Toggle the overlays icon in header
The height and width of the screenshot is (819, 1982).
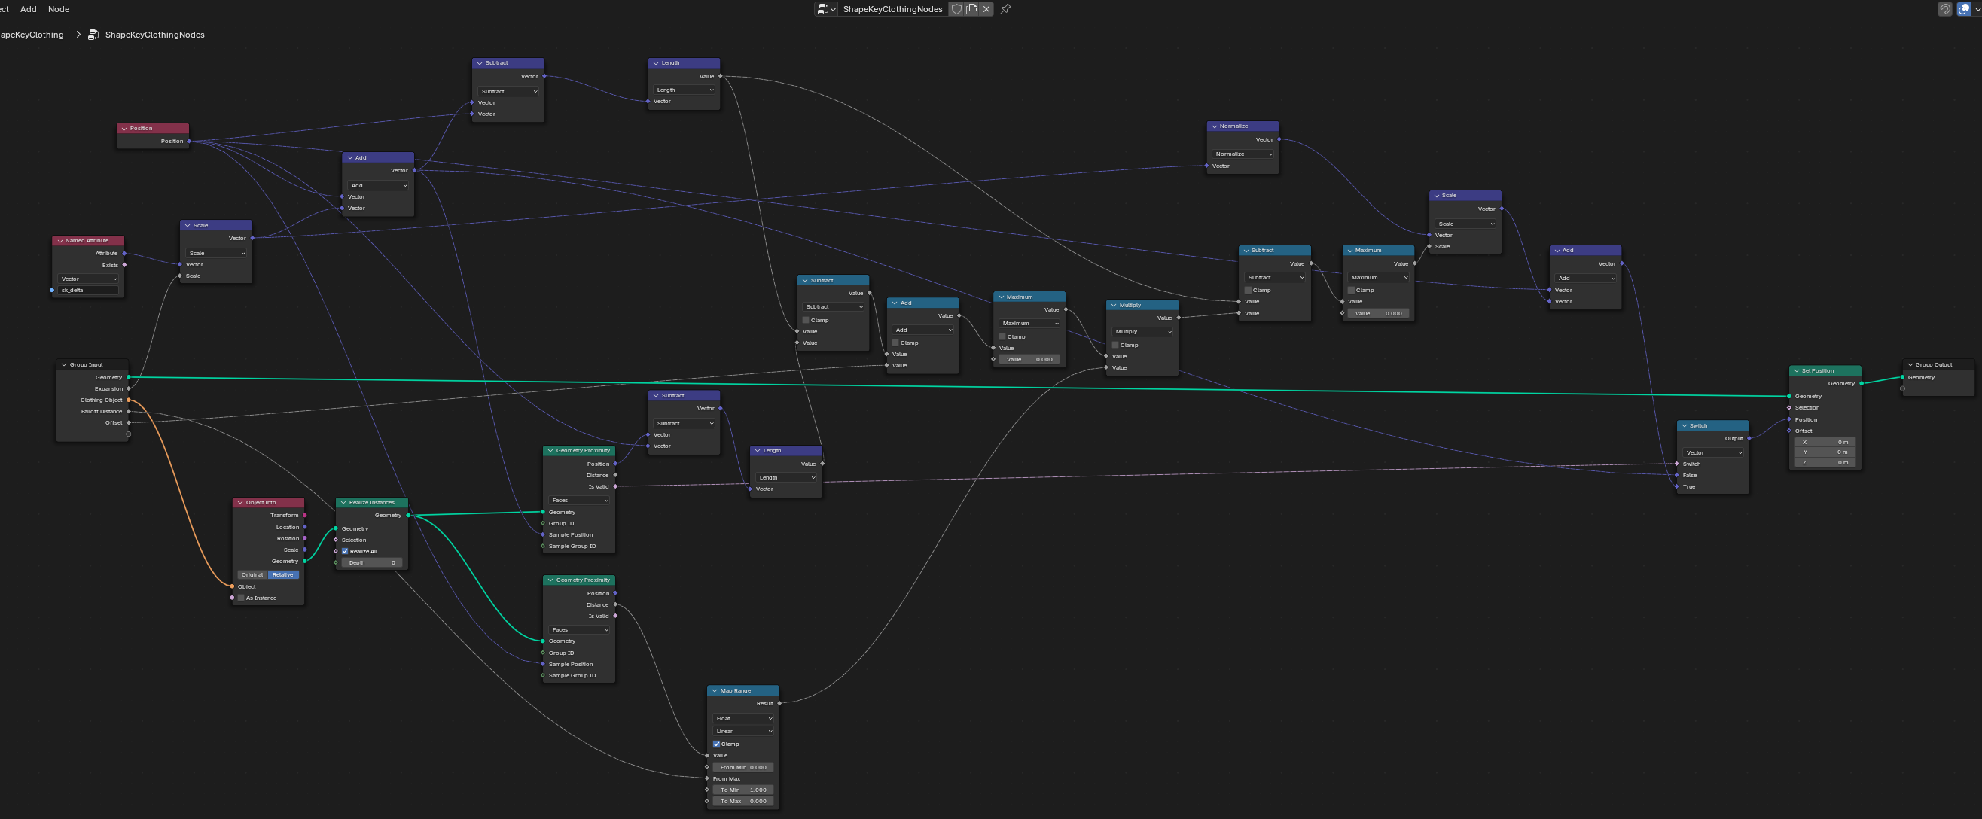(x=1963, y=9)
